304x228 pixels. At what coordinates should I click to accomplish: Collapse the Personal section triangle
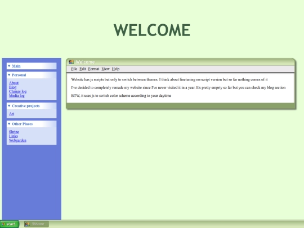9,75
